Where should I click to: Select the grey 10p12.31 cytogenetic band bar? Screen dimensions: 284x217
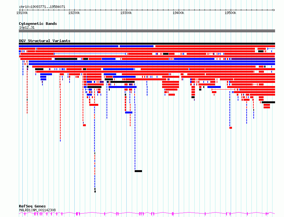point(147,31)
